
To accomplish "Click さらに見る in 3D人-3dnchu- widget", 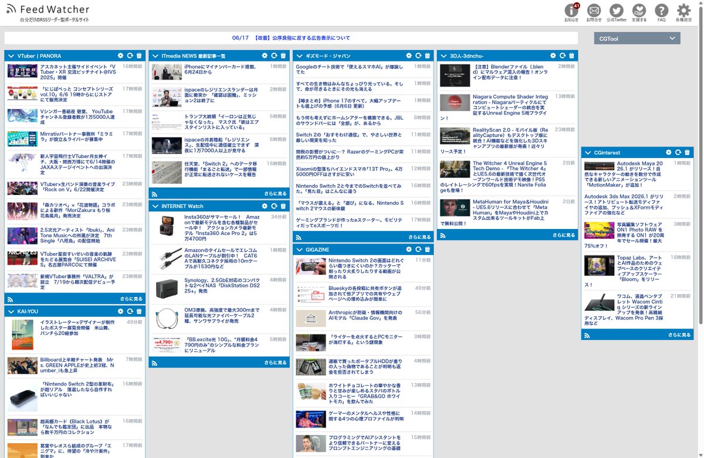I will click(x=563, y=235).
